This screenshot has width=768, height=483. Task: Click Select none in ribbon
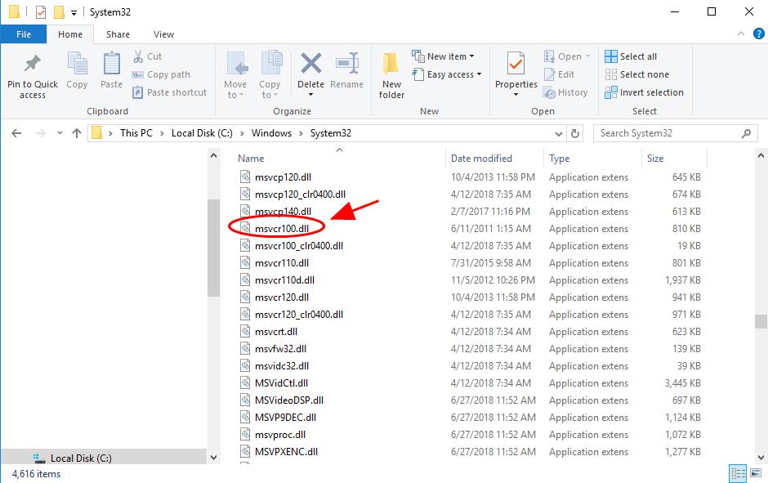(636, 74)
